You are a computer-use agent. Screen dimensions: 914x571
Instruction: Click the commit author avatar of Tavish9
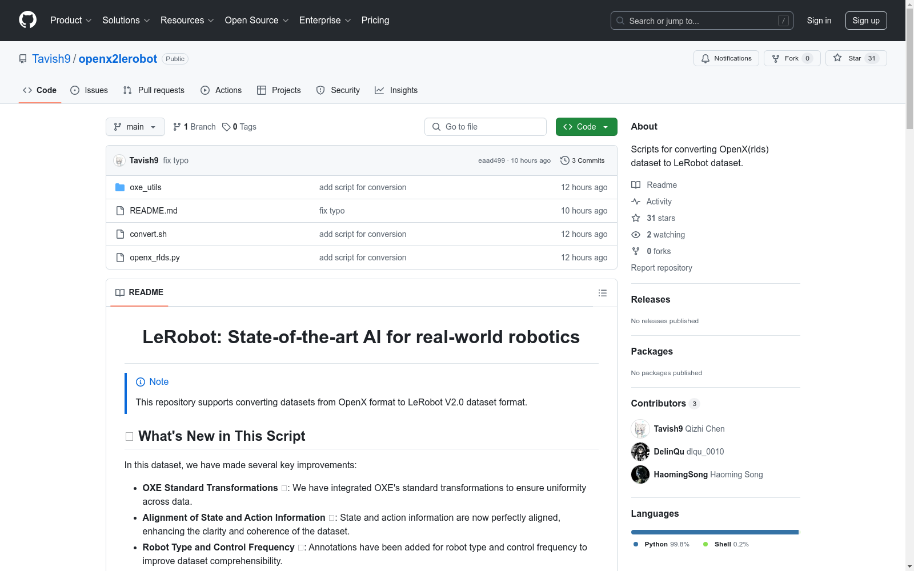click(119, 160)
